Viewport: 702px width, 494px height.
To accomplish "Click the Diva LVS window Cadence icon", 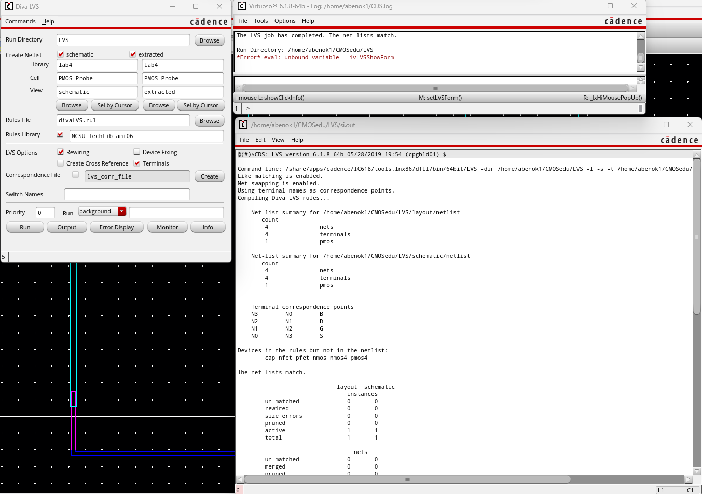I will 8,6.
